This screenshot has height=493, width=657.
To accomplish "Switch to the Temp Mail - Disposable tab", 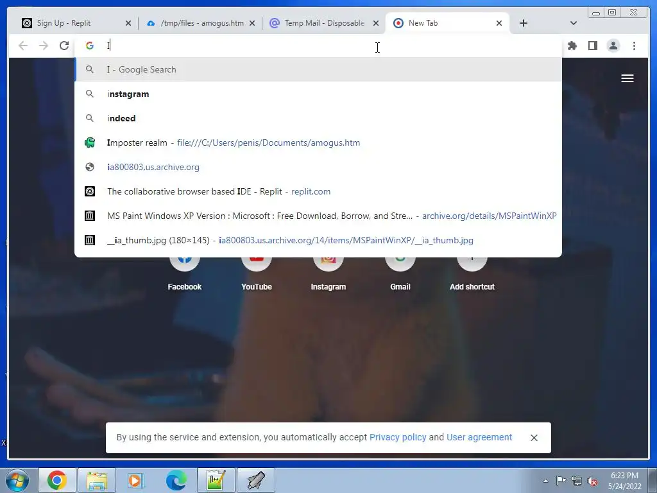I will point(324,23).
